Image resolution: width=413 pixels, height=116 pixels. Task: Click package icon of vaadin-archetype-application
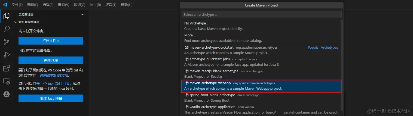pyautogui.click(x=186, y=107)
